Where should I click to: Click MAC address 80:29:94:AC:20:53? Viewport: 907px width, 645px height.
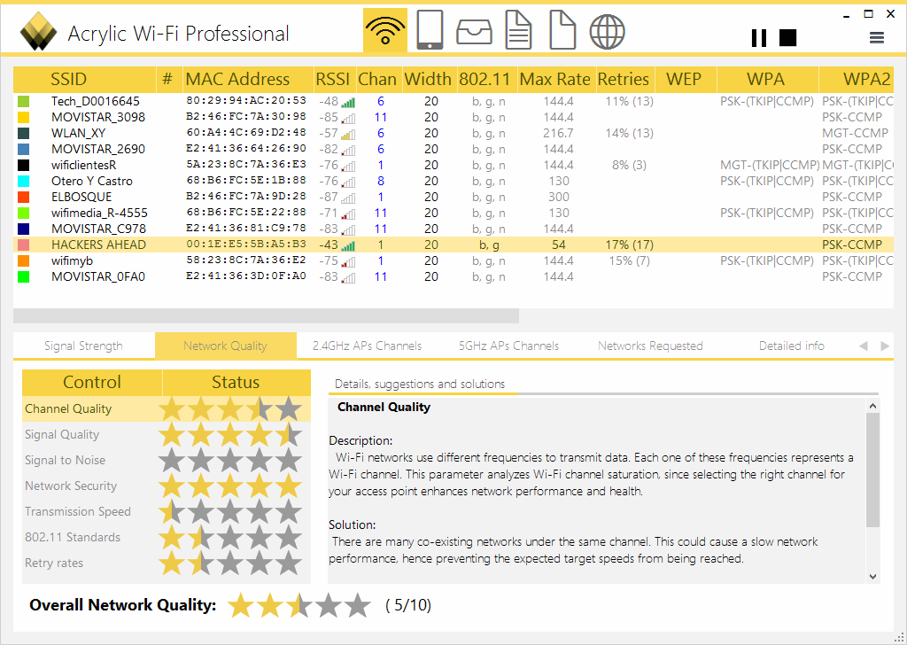[246, 101]
